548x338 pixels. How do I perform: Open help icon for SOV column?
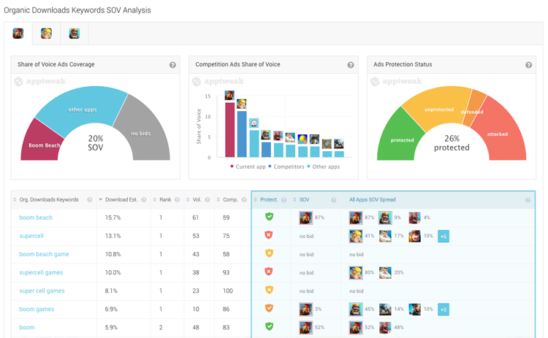click(x=334, y=200)
